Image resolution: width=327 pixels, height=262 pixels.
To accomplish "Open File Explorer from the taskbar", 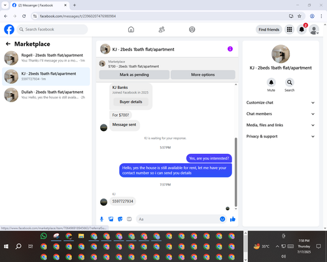I will click(81, 236).
